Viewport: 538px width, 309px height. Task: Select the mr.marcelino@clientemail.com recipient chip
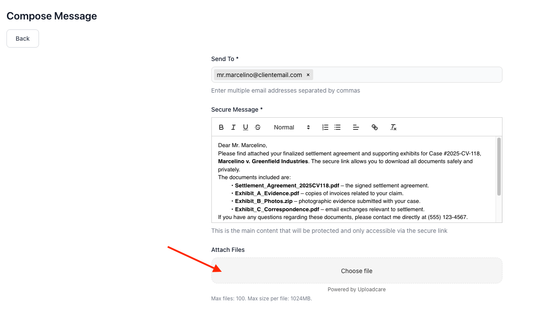click(259, 75)
